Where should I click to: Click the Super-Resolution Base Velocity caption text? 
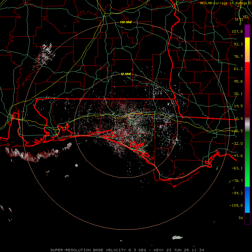pos(88,250)
